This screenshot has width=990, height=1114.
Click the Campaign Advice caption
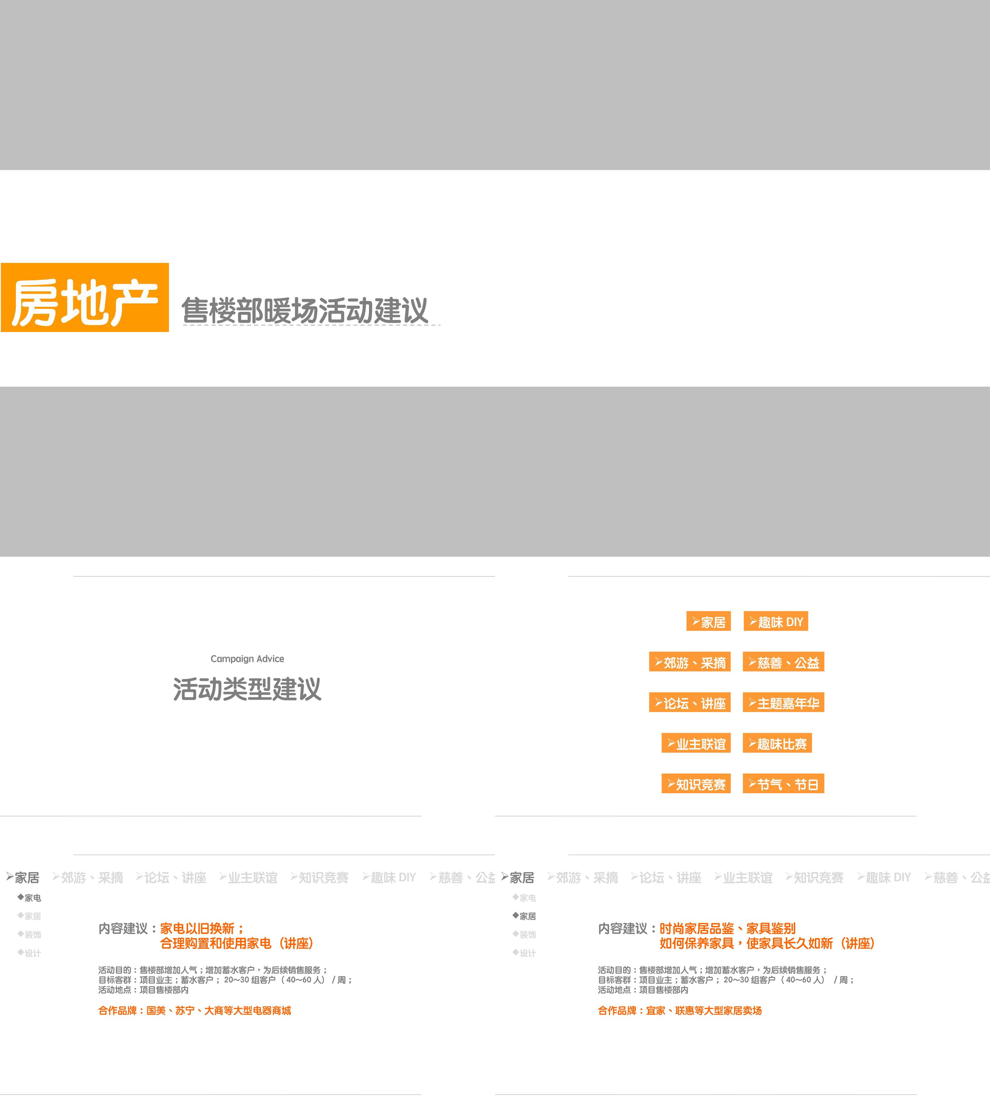coord(247,659)
